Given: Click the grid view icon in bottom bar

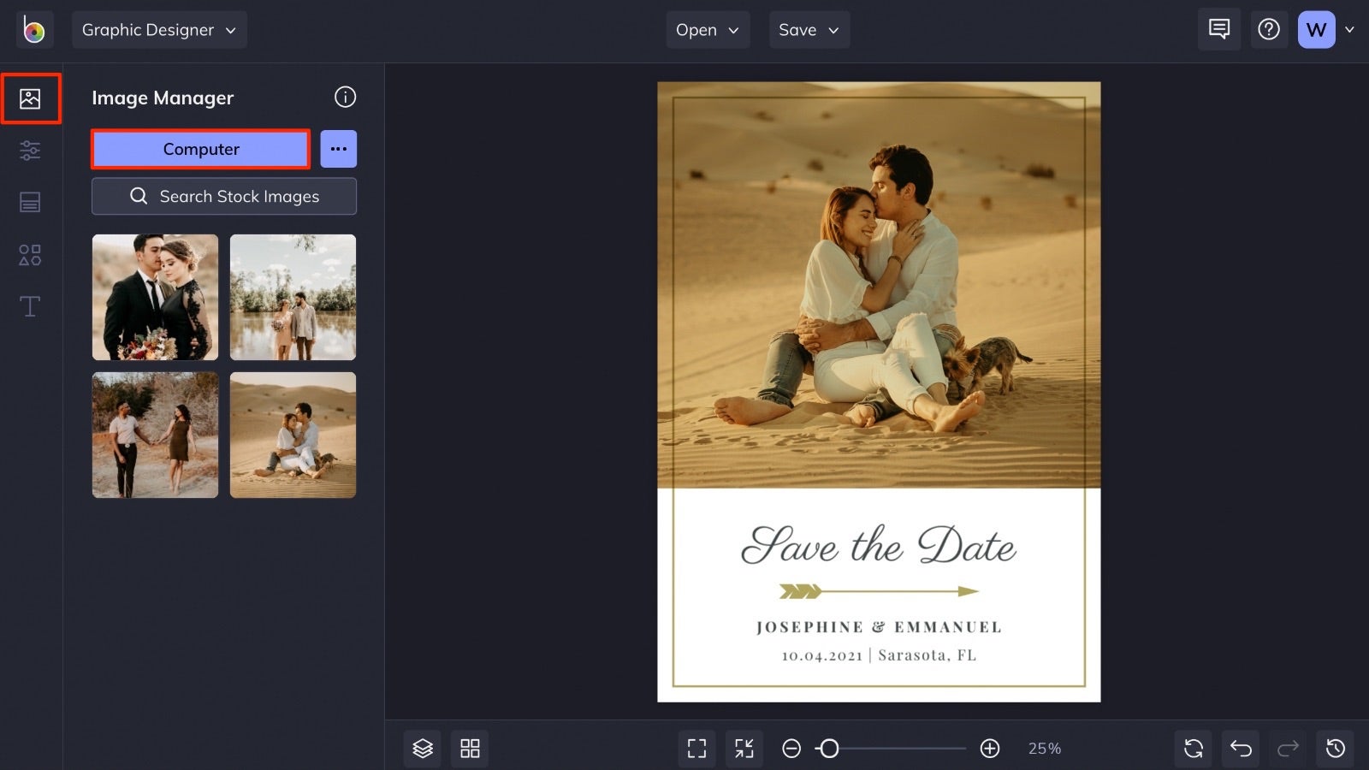Looking at the screenshot, I should click(x=470, y=749).
